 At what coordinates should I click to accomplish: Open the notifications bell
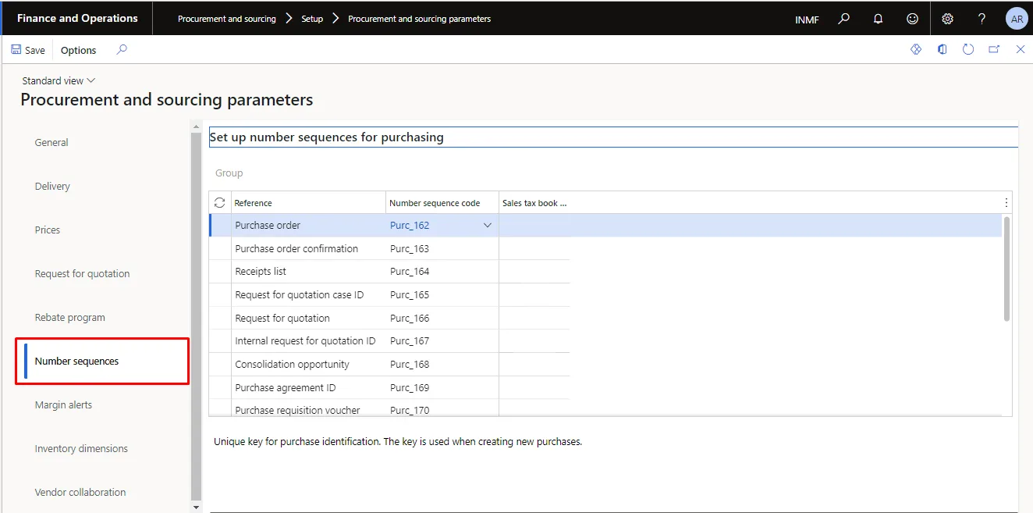879,19
